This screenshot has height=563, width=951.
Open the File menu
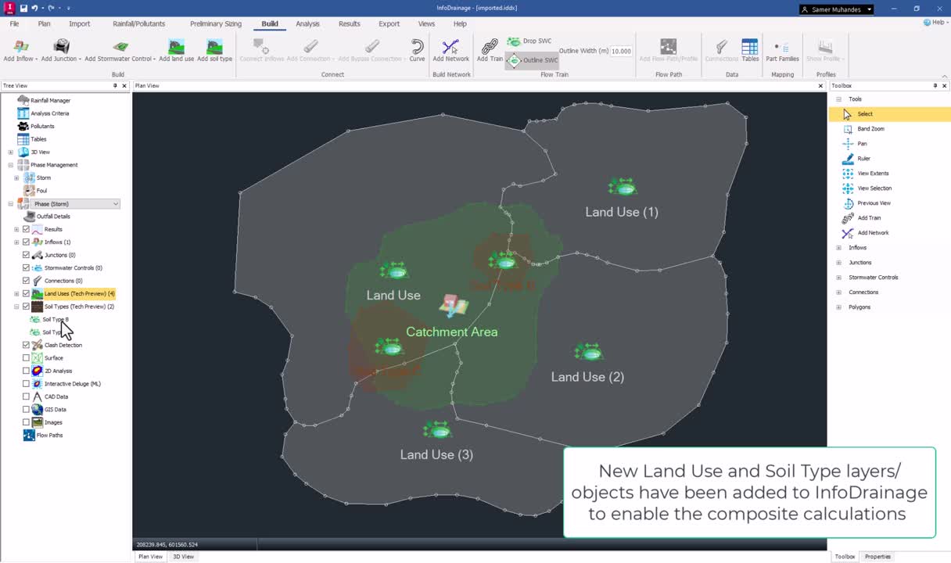(14, 23)
